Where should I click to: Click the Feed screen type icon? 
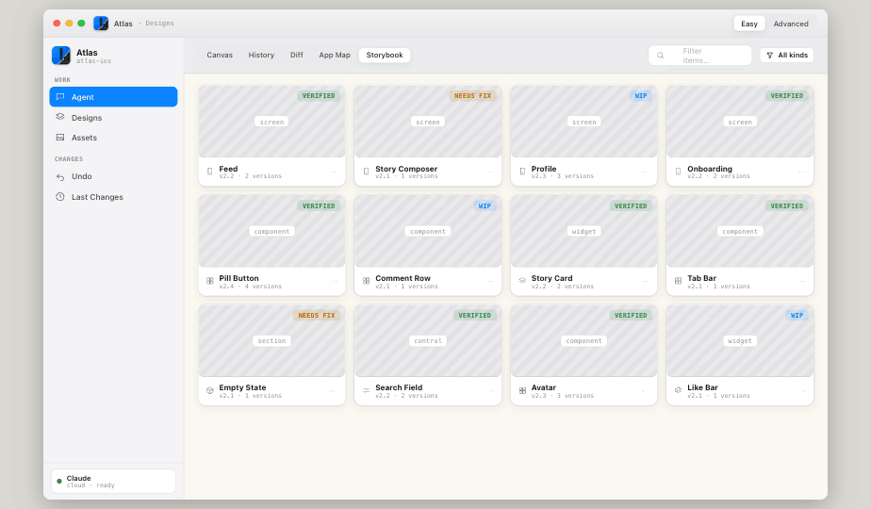click(210, 172)
